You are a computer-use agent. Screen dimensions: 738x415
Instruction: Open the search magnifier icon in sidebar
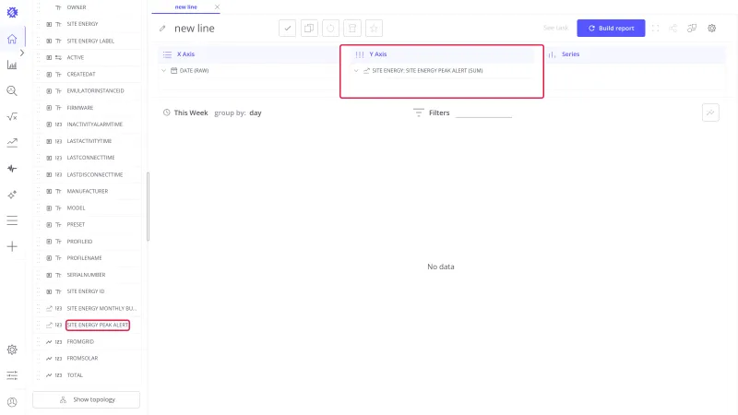(12, 90)
